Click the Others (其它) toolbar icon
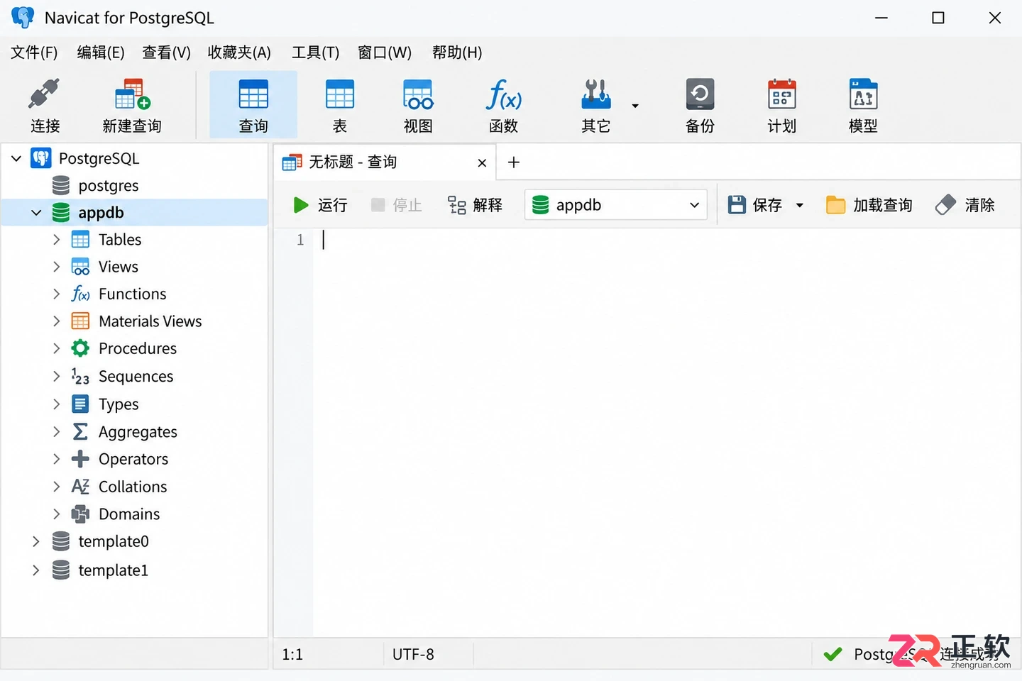Screen dimensions: 1022x681 pyautogui.click(x=596, y=106)
